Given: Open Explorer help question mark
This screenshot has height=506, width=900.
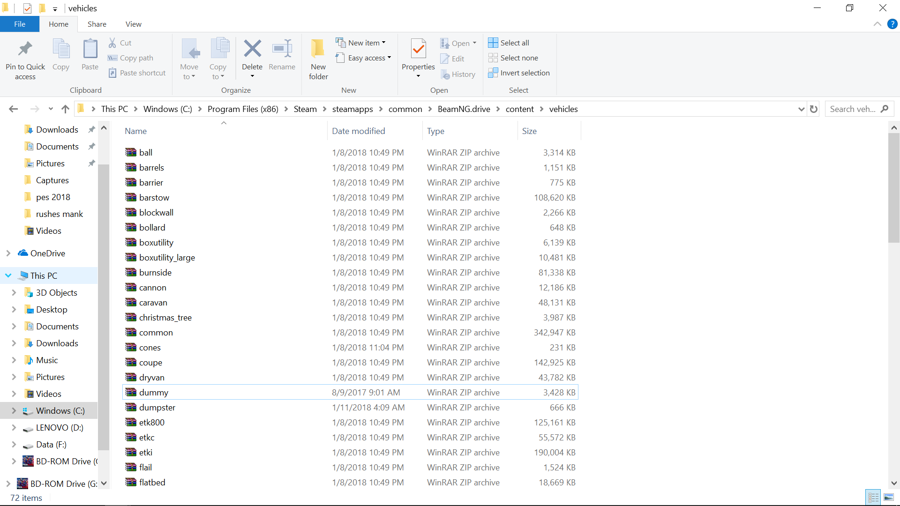Looking at the screenshot, I should click(x=892, y=24).
